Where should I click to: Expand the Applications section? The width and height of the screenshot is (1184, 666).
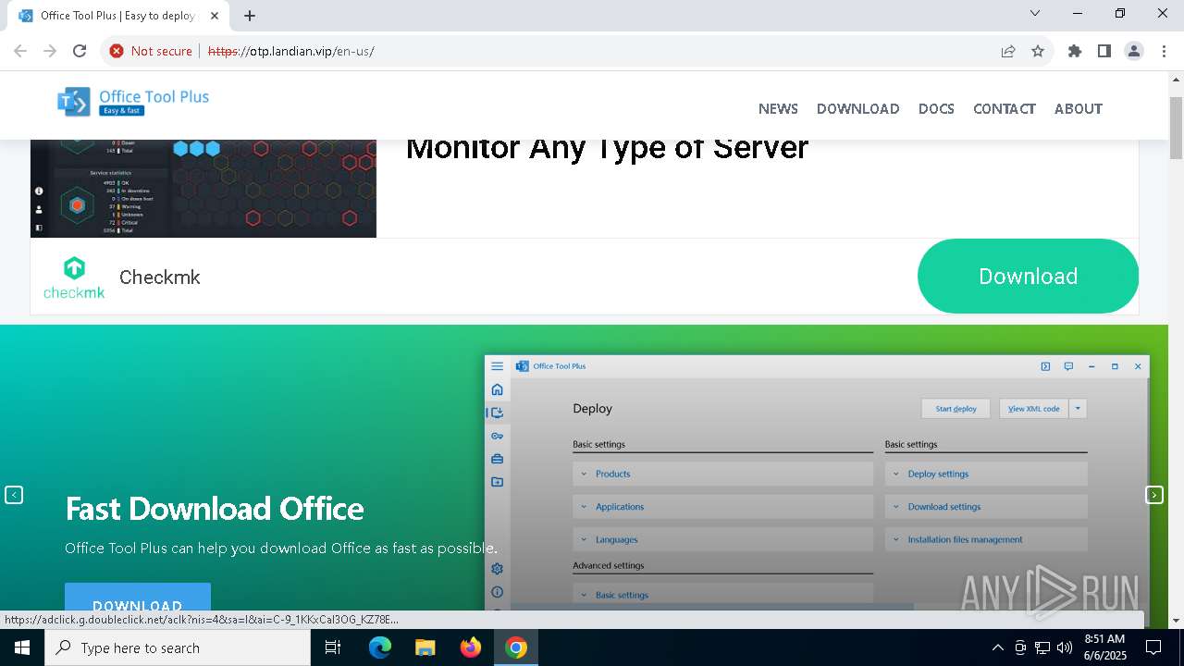(722, 507)
